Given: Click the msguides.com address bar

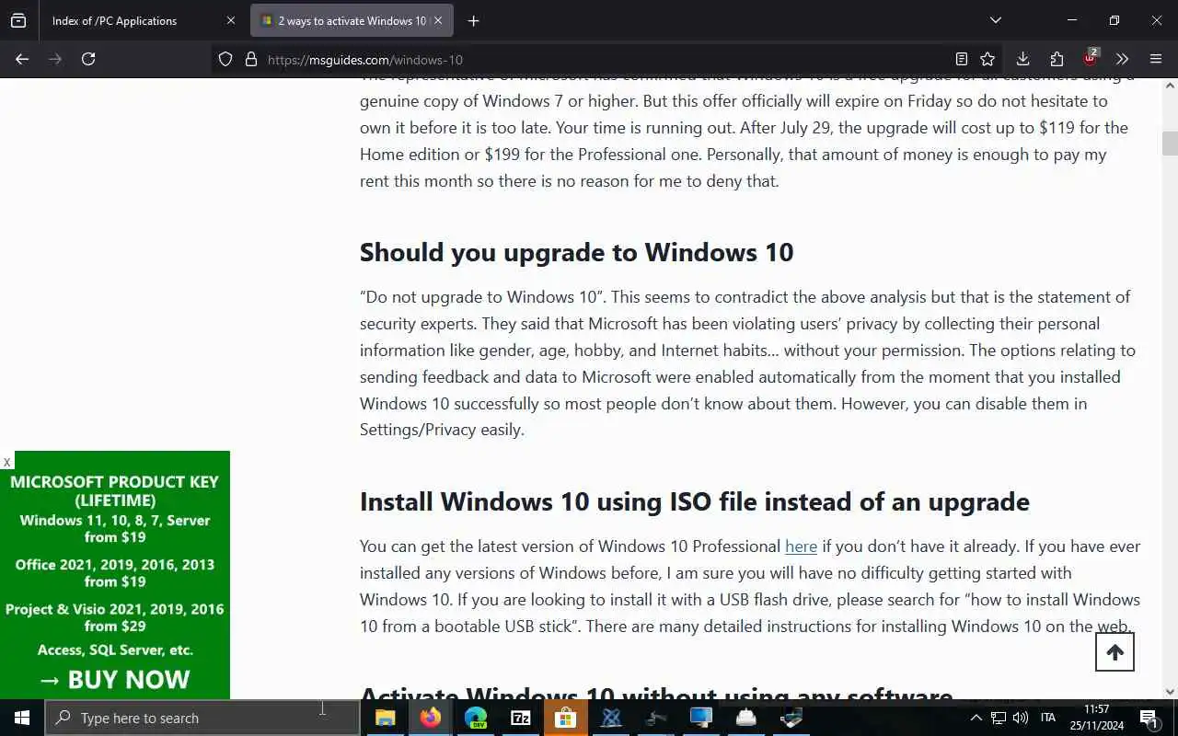Looking at the screenshot, I should [x=607, y=60].
